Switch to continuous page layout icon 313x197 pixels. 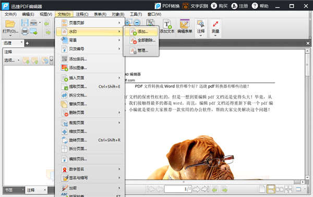point(271,189)
